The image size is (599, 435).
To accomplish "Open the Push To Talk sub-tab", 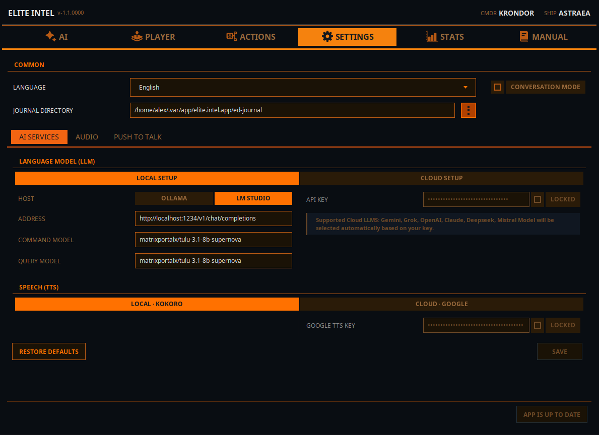I will [x=138, y=137].
